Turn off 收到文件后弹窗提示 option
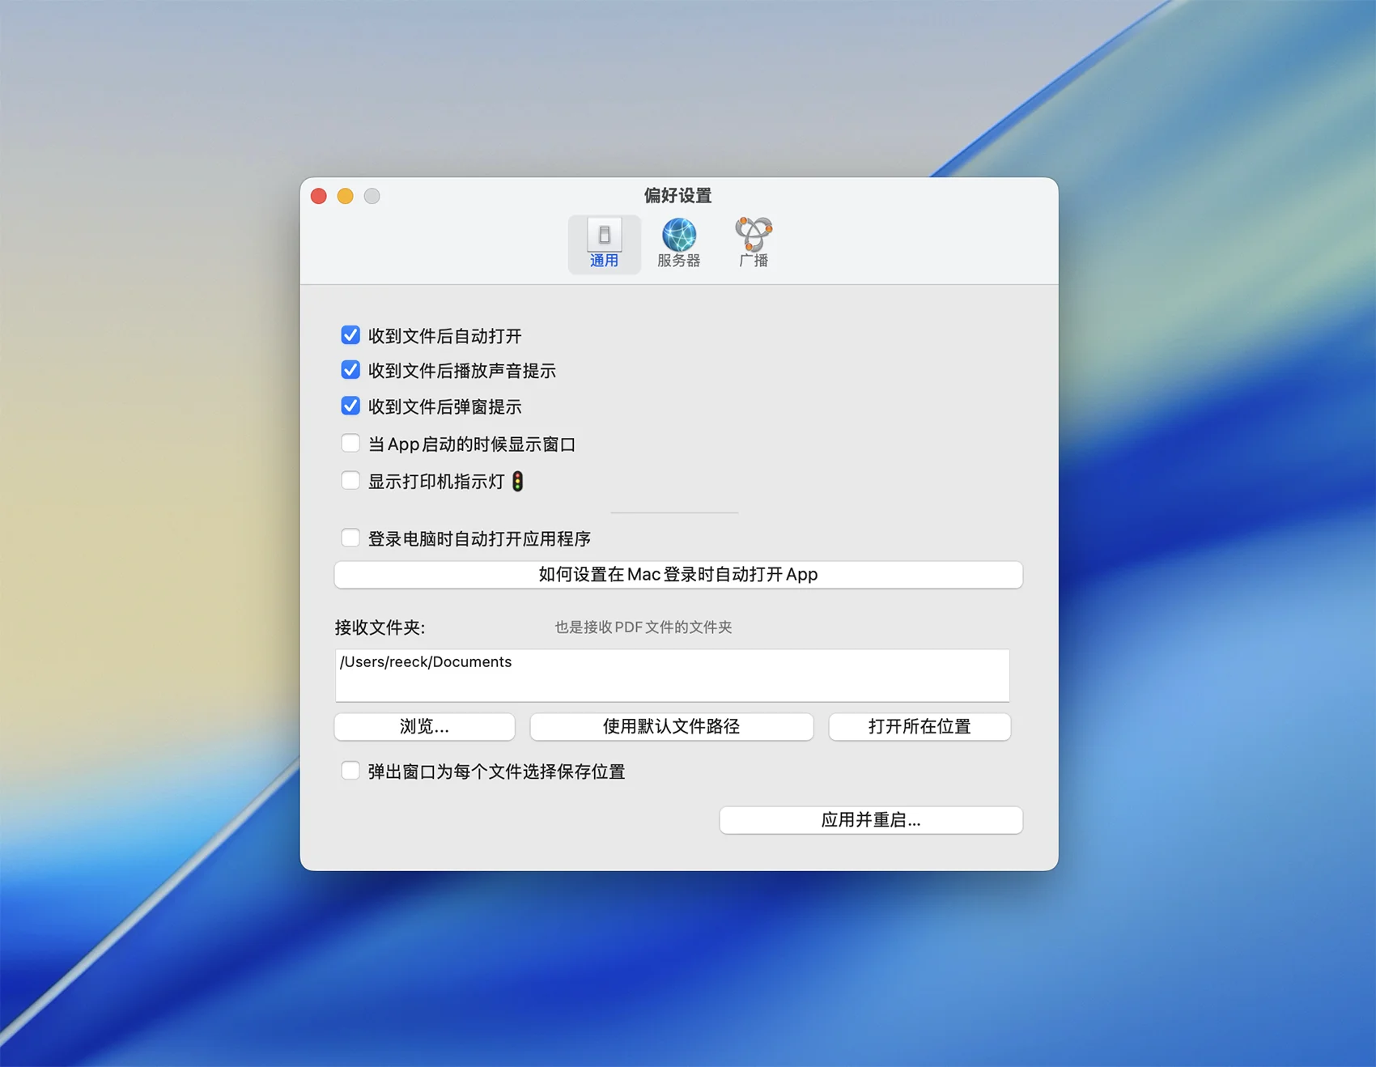Image resolution: width=1376 pixels, height=1067 pixels. pos(350,406)
